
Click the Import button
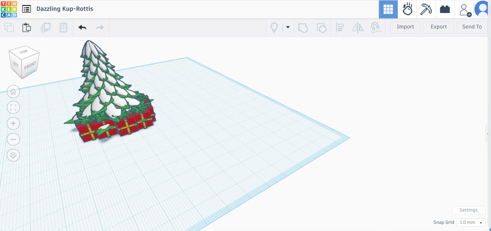[x=406, y=27]
